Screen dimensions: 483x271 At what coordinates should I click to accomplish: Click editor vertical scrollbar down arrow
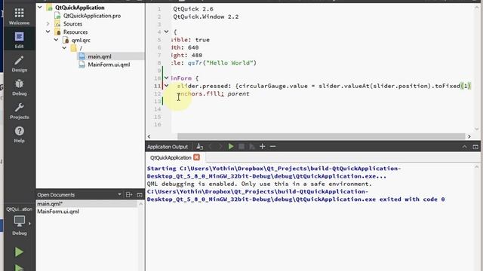tap(477, 129)
